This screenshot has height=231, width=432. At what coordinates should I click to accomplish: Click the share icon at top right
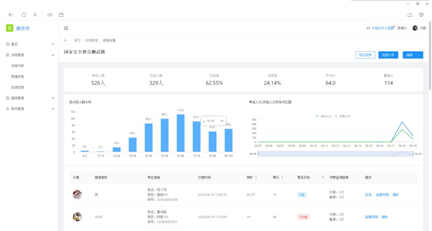coord(410,15)
